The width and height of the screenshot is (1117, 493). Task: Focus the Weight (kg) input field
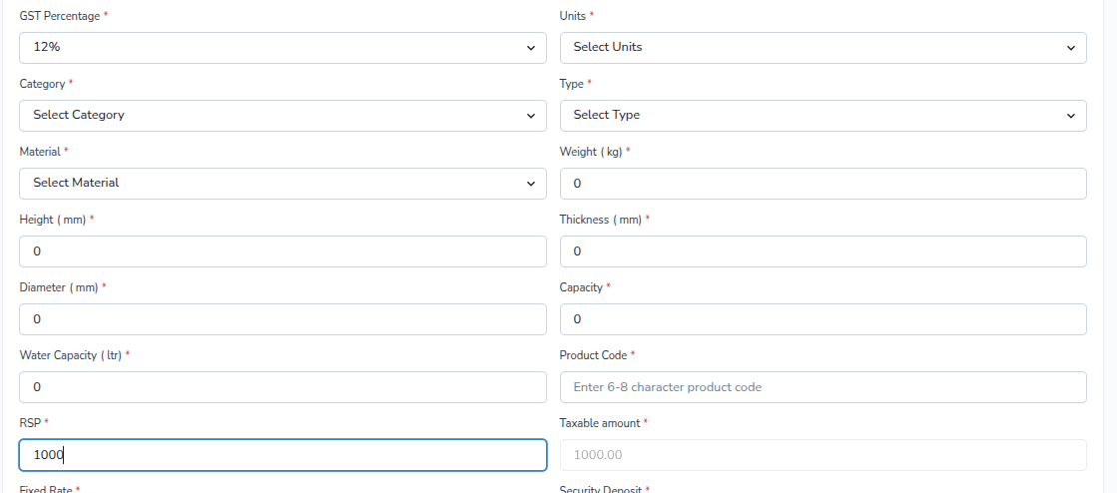tap(823, 184)
